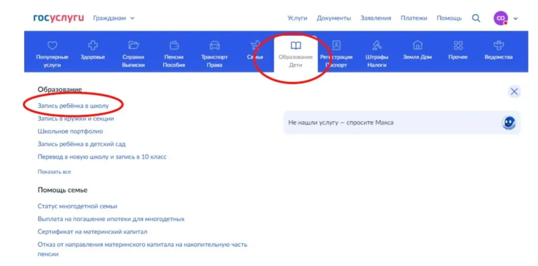Expand the profile chevron next to avatar
Screen dimensions: 538x266
pos(515,18)
